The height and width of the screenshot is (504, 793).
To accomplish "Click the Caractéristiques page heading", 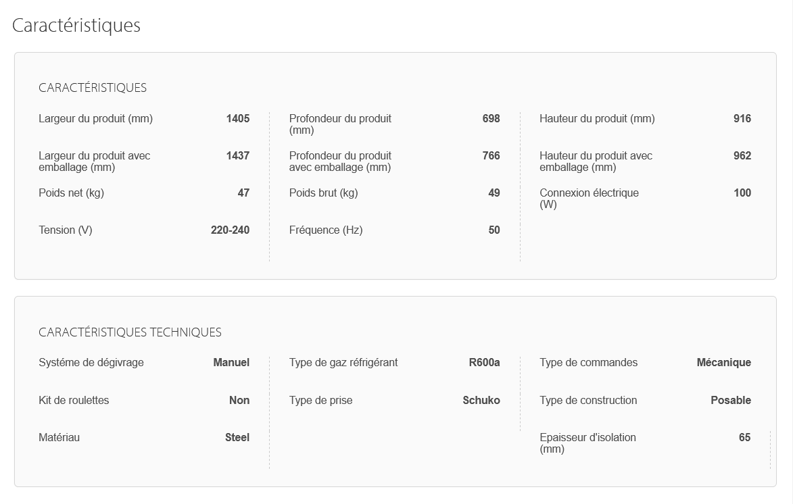I will point(76,25).
